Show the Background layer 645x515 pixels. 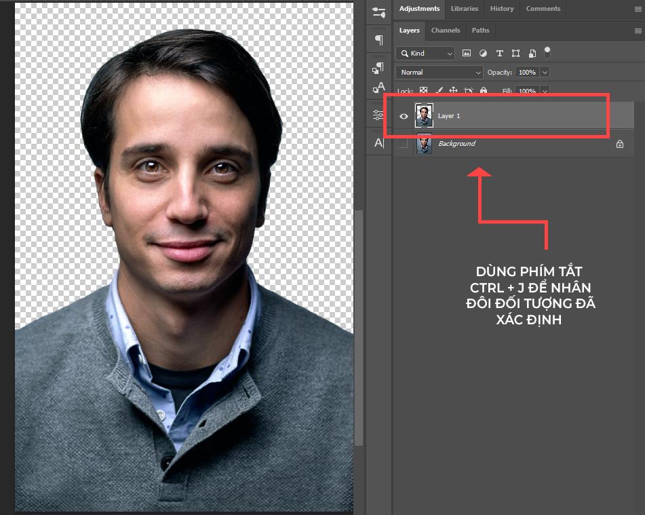click(x=404, y=144)
